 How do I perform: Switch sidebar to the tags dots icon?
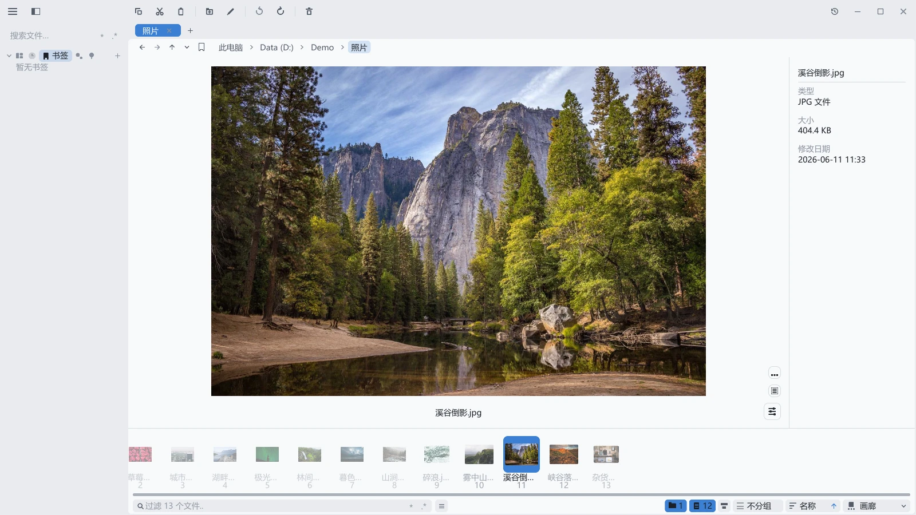click(x=79, y=56)
